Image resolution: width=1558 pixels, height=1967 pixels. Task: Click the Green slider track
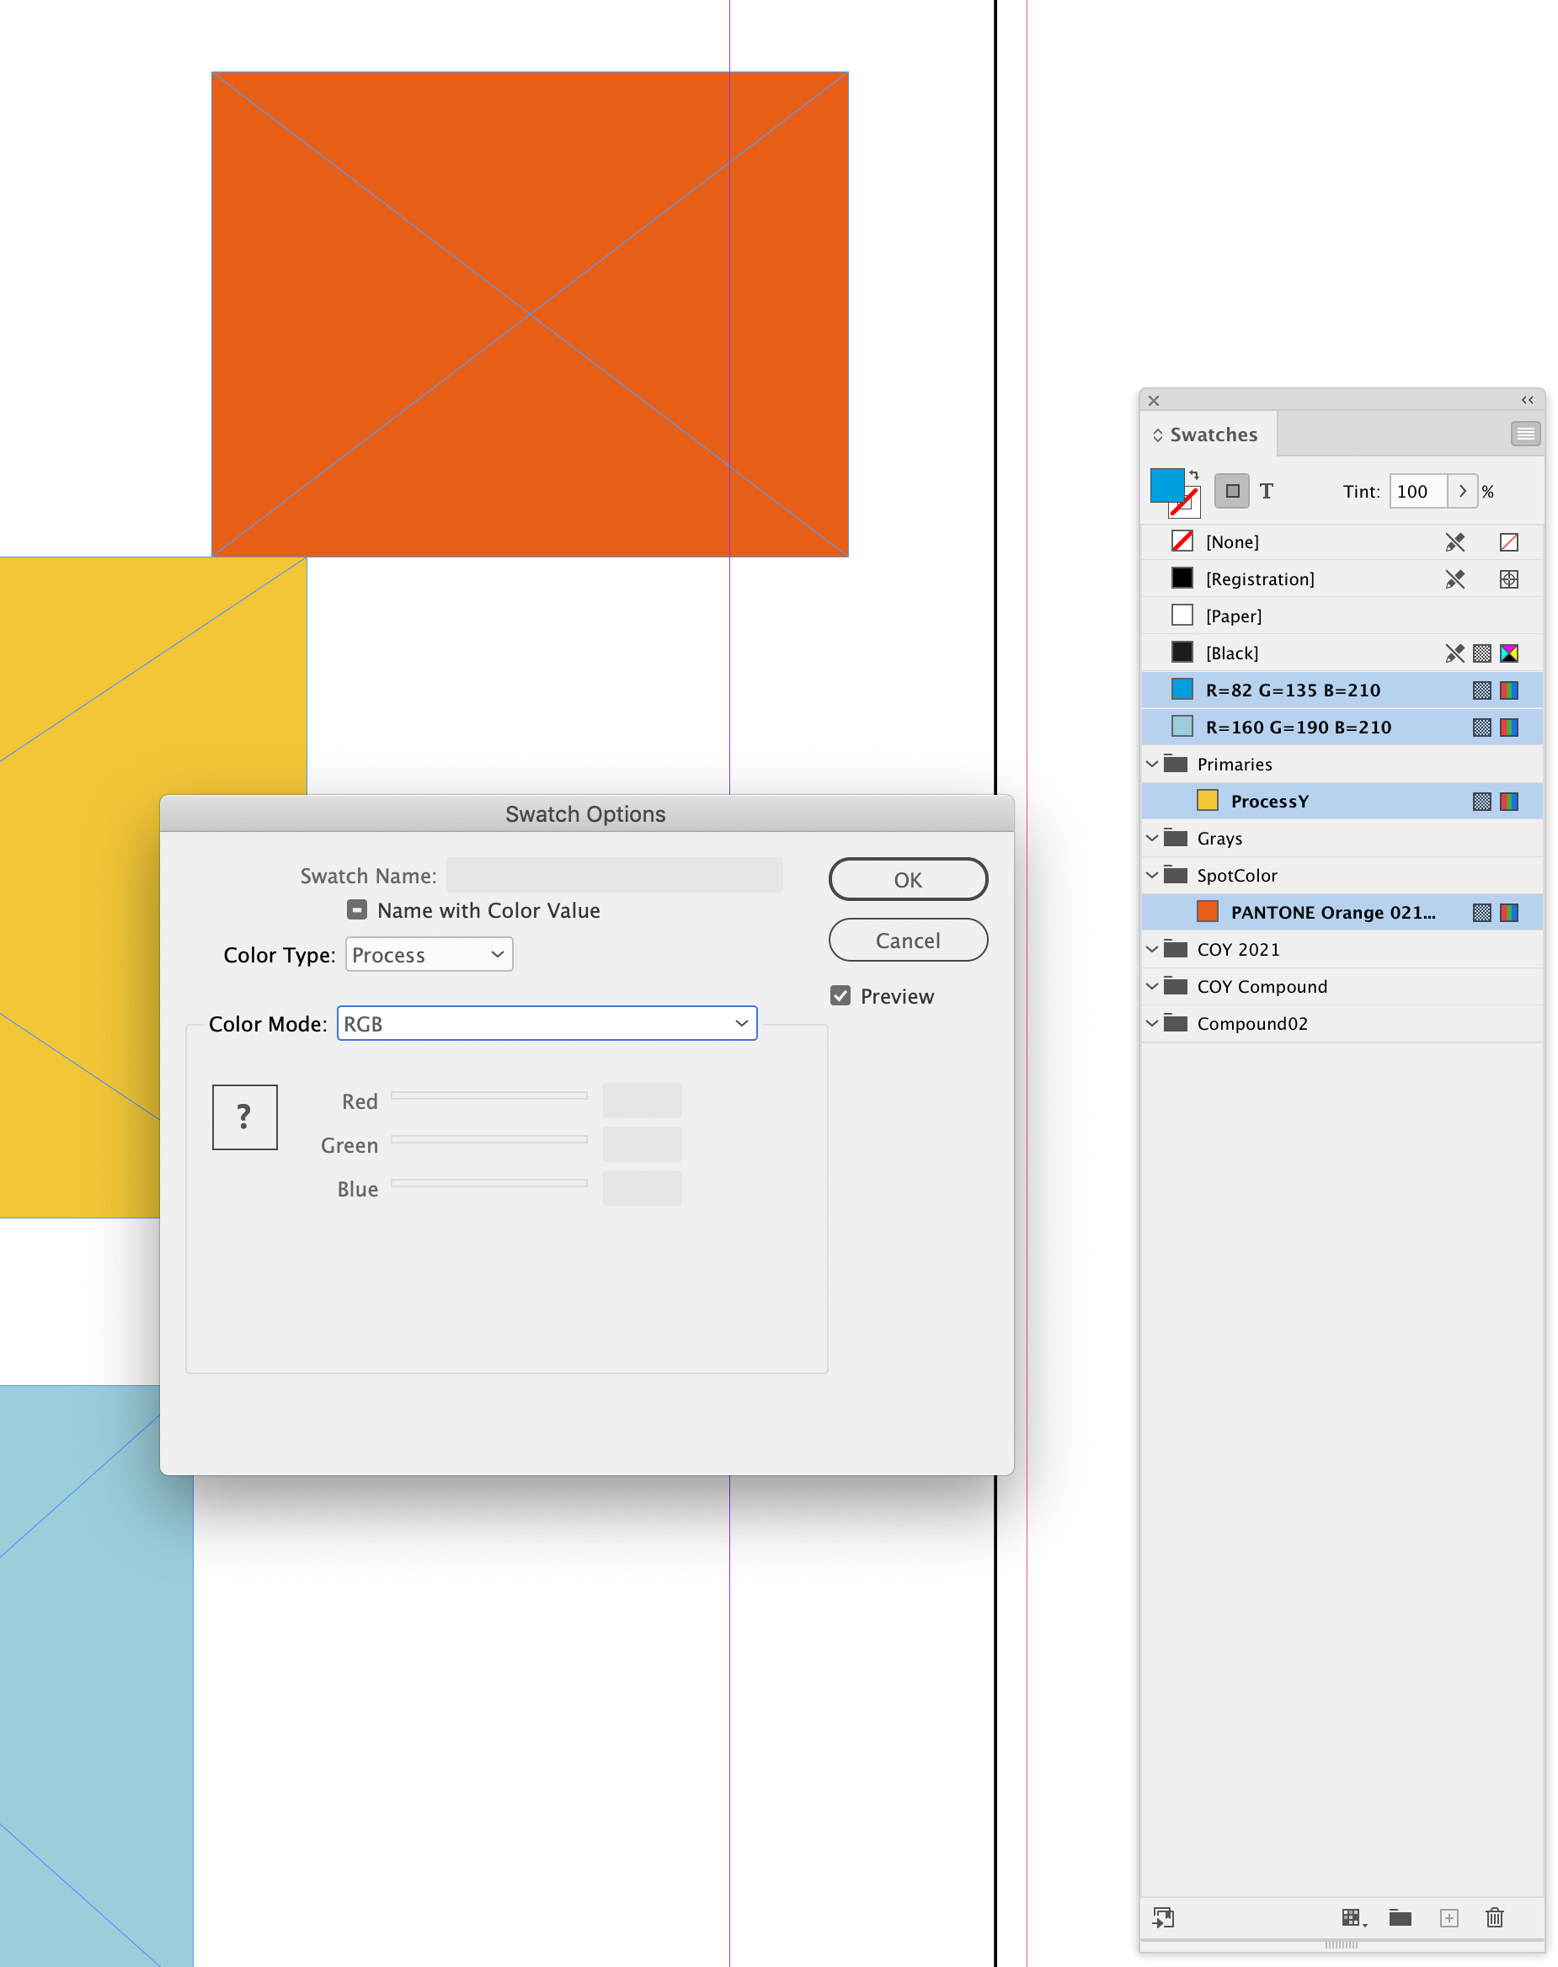click(489, 1139)
